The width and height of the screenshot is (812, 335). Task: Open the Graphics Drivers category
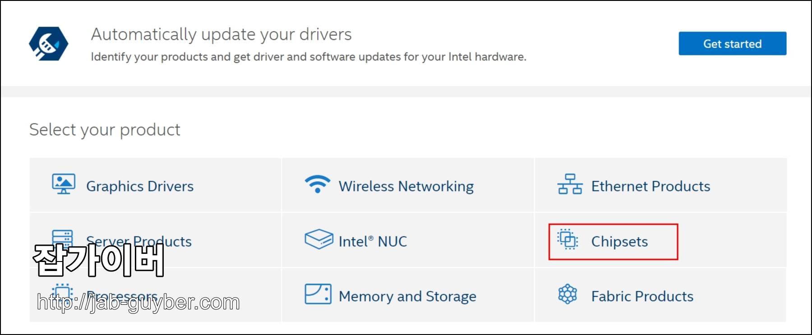(140, 186)
